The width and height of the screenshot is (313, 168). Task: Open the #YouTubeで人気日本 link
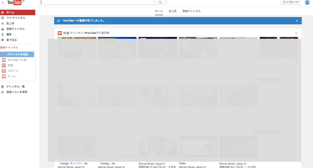pyautogui.click(x=97, y=33)
